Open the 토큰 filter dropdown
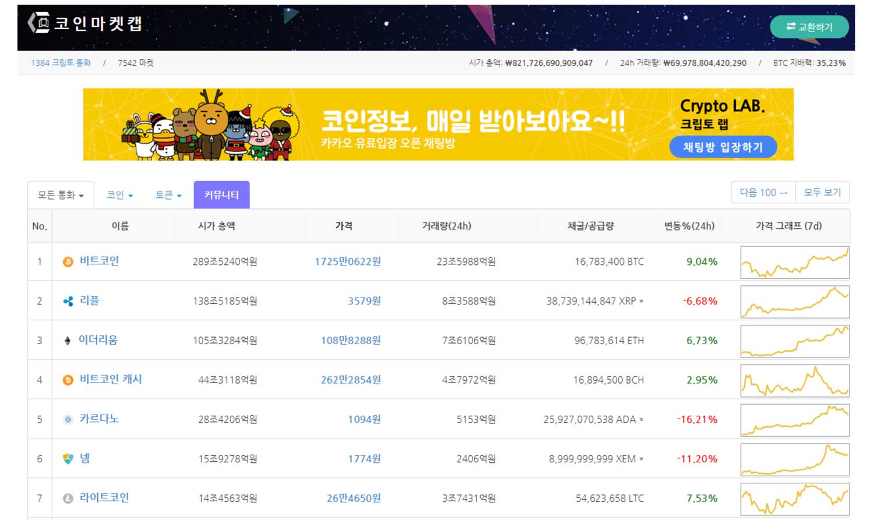Viewport: 874px width, 524px height. click(x=167, y=194)
